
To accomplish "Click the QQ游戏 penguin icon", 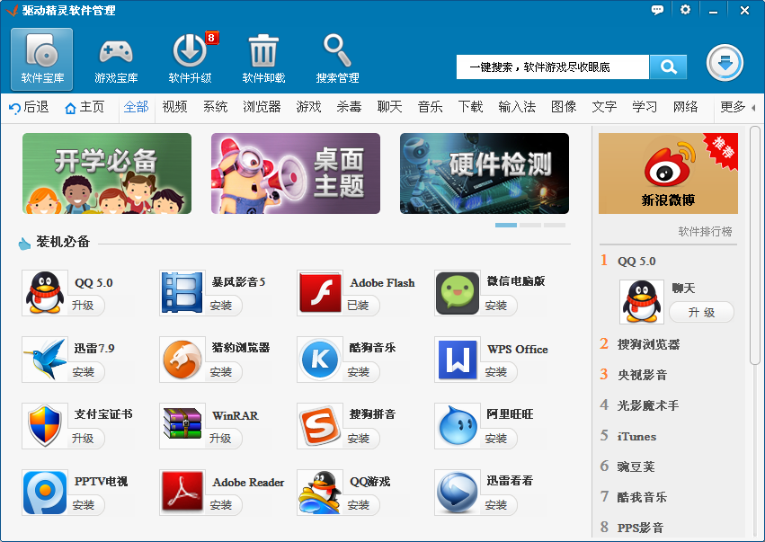I will tap(319, 493).
